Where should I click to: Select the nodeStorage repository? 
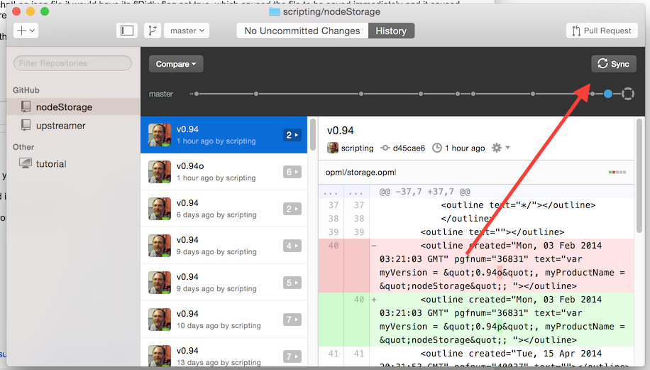tap(64, 107)
